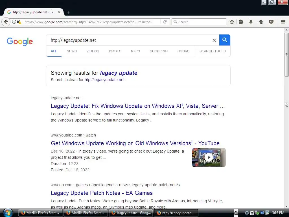Bookmark this page with the star icon

(x=232, y=22)
